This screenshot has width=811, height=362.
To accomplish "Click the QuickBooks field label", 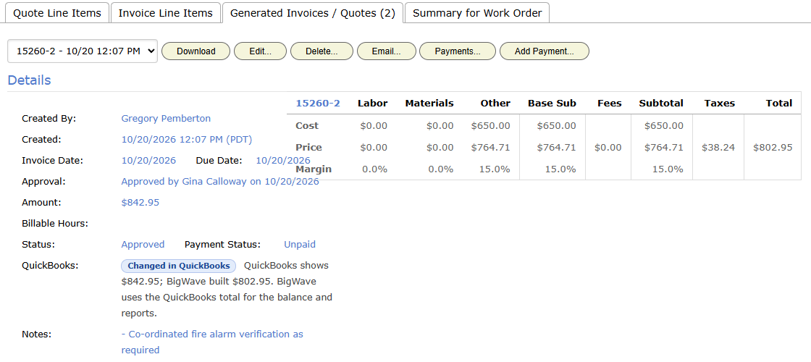I will point(50,266).
